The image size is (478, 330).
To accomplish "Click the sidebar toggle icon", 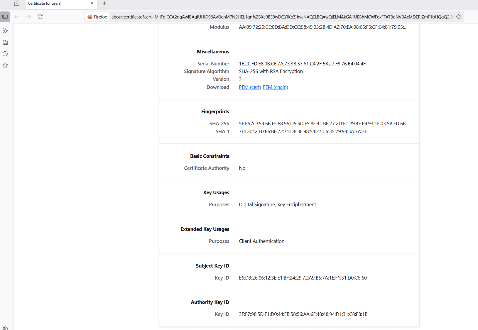I will (x=5, y=17).
